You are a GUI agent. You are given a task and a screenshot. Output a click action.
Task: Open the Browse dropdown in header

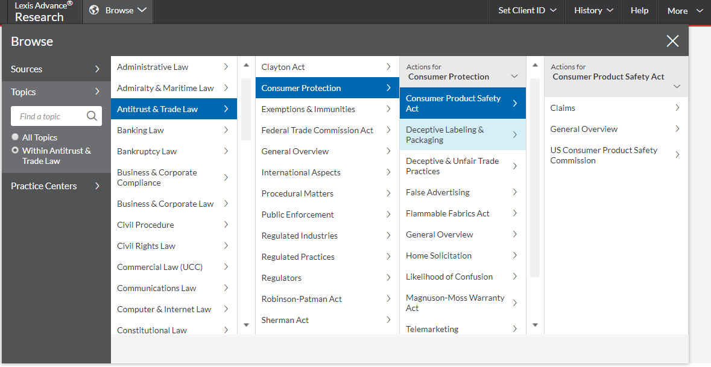point(118,10)
